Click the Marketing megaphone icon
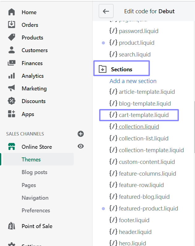Viewport: 195px width, 246px height. pyautogui.click(x=11, y=88)
